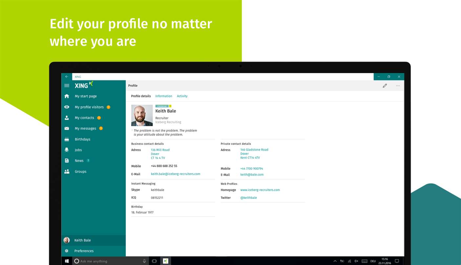Screen dimensions: 461x265
Task: Open the www.iceberg-recruiters.com homepage link
Action: tap(260, 190)
